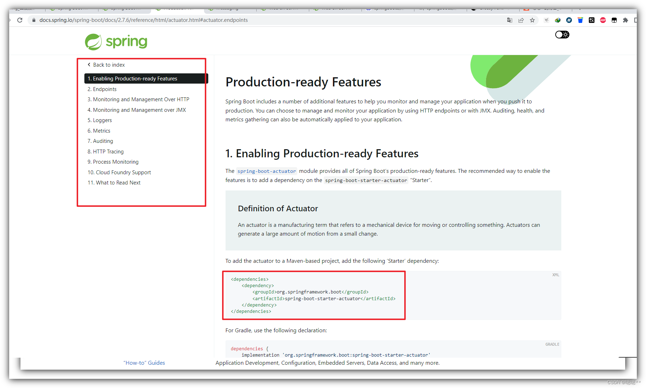Open the Adblock Plus extension
Image resolution: width=646 pixels, height=388 pixels.
click(603, 20)
